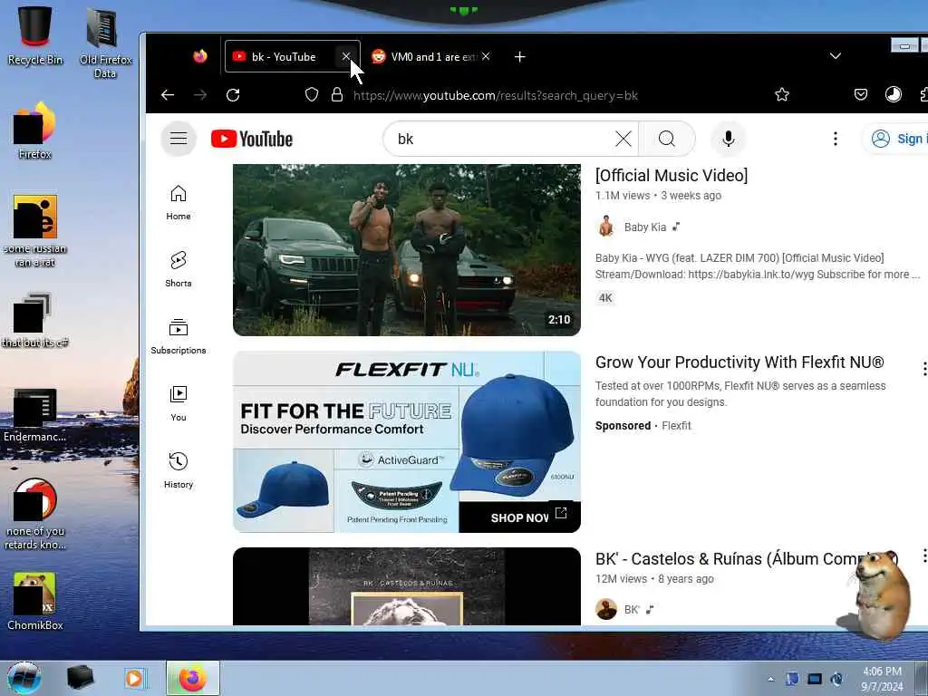
Task: Open Shorts in YouTube sidebar
Action: coord(179,270)
